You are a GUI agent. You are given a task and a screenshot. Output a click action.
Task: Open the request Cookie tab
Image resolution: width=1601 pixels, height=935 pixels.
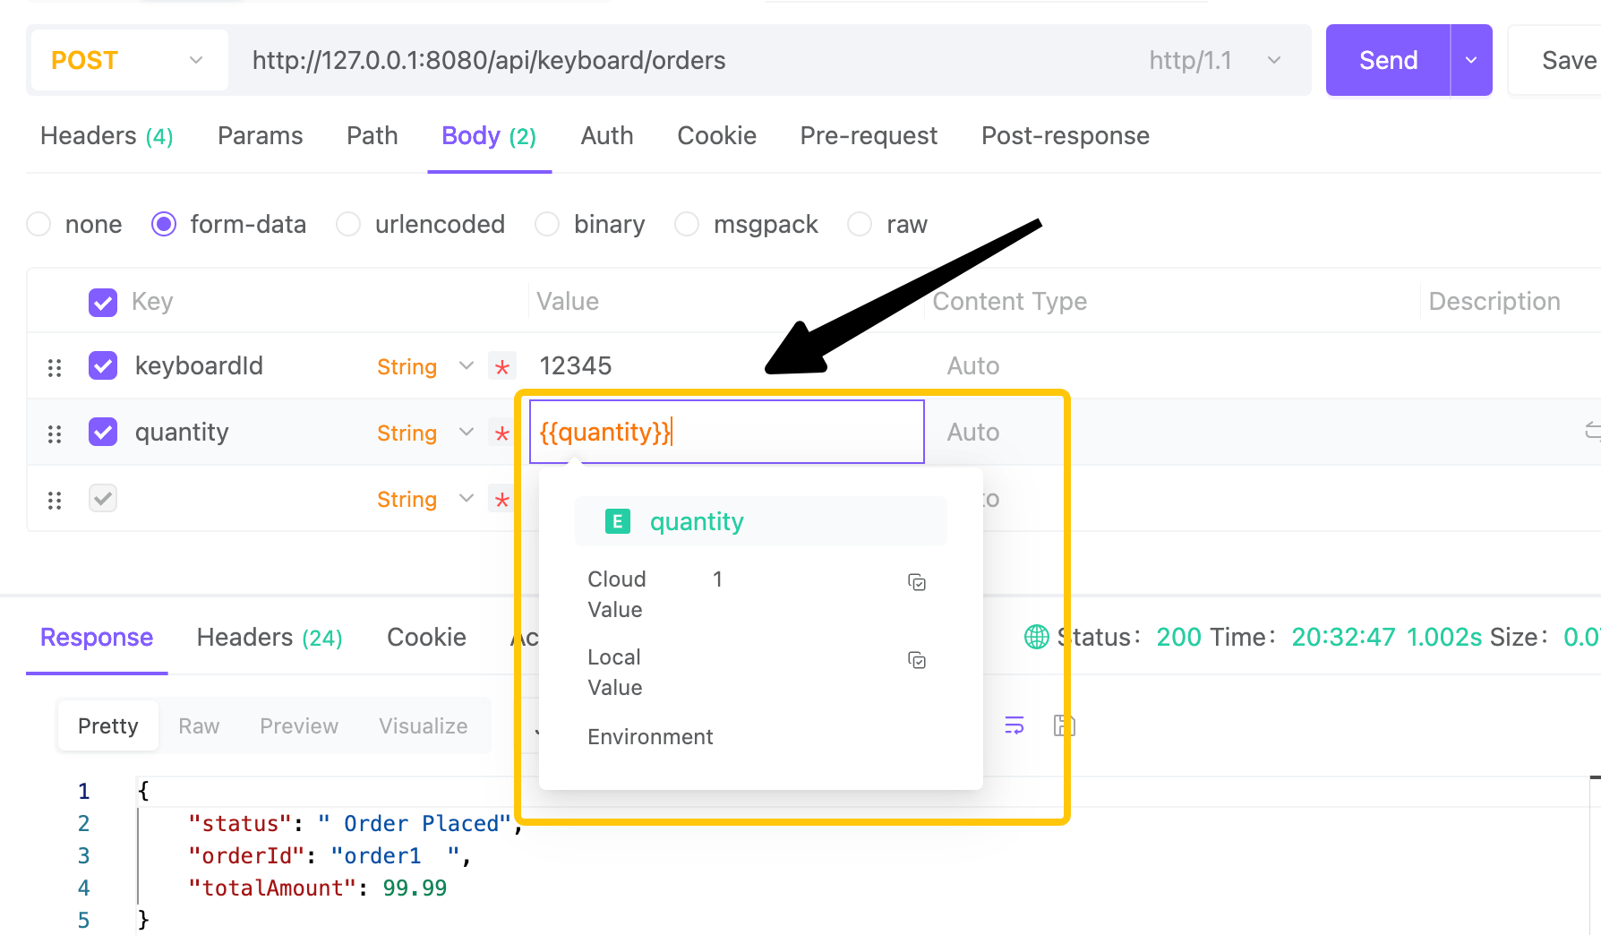[x=716, y=136]
